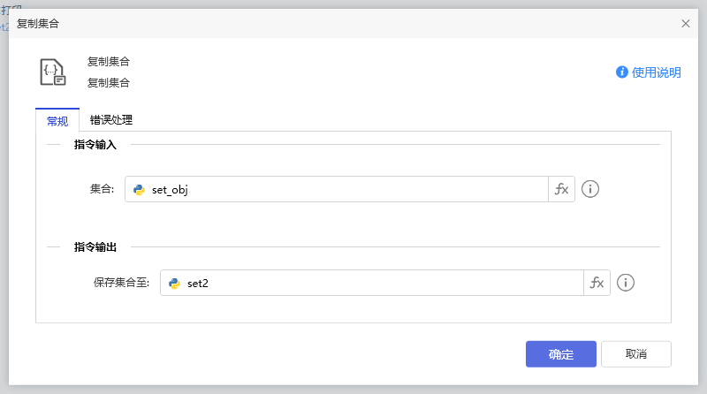Close the 复制集合 dialog window

click(686, 24)
